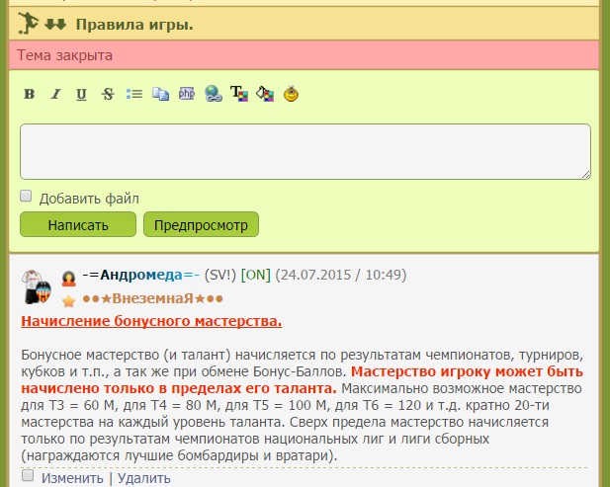Click inside the message text area

point(305,151)
